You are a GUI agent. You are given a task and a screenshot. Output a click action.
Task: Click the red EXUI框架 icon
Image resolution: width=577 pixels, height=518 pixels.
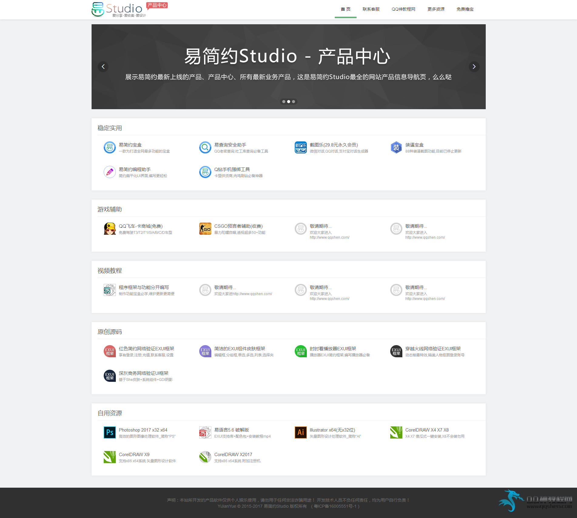(110, 351)
